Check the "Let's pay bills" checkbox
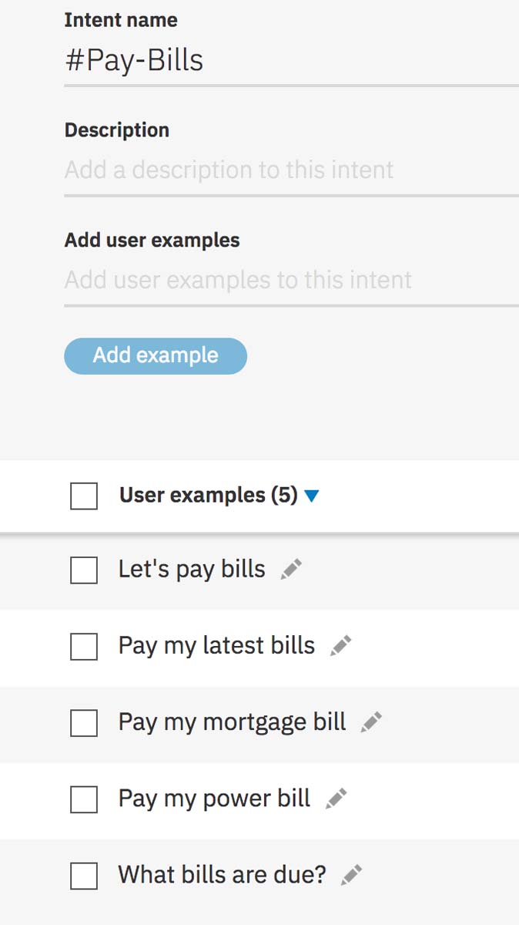This screenshot has width=519, height=925. pos(84,570)
